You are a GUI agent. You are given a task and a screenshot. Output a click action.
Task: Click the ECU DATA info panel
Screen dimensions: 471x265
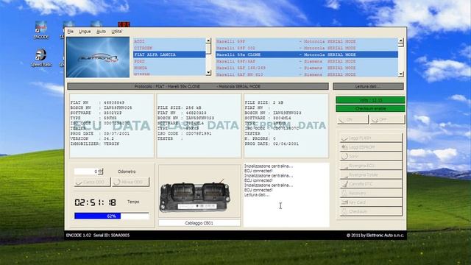112,126
